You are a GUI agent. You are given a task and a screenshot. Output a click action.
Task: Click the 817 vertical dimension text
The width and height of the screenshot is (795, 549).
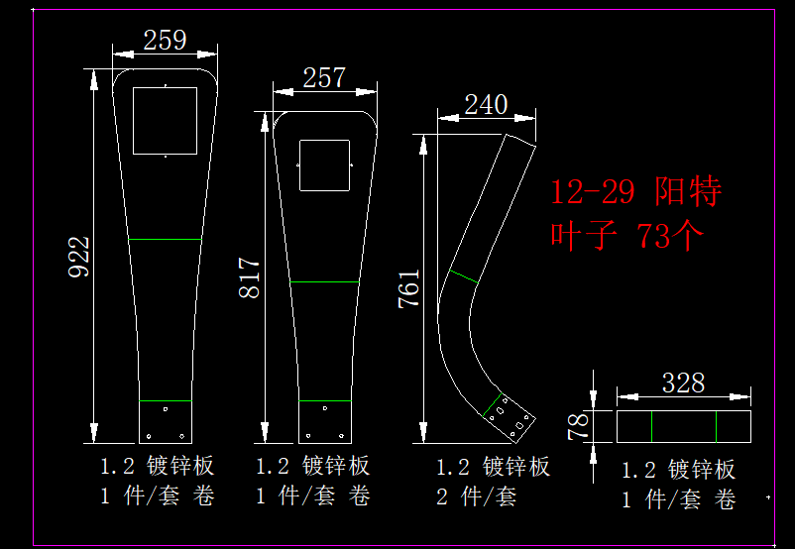click(x=249, y=278)
